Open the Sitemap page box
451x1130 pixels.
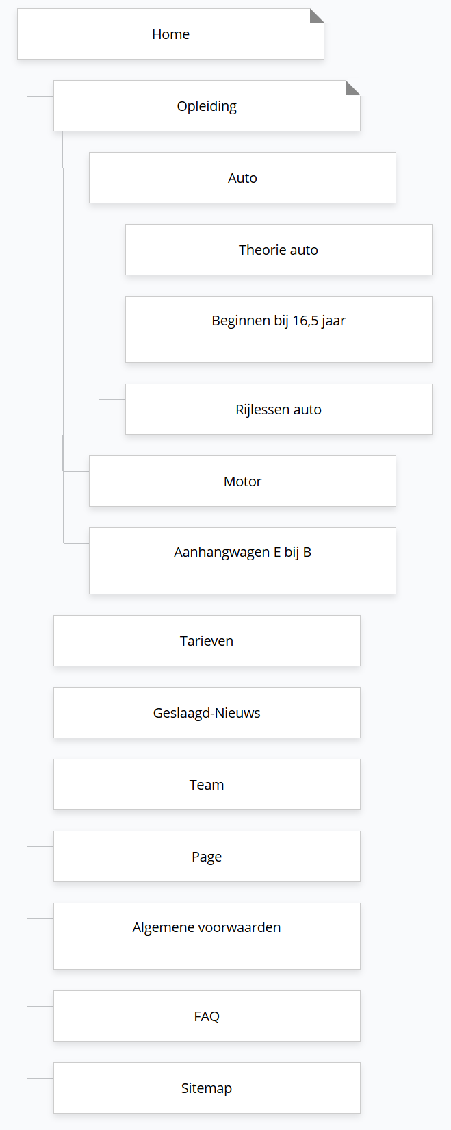pos(207,1088)
